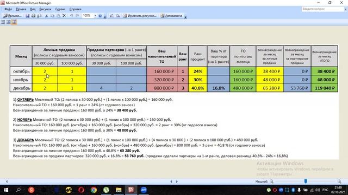Click the '65 280 ₽' personal reward cell
The image size is (348, 195).
tap(270, 88)
